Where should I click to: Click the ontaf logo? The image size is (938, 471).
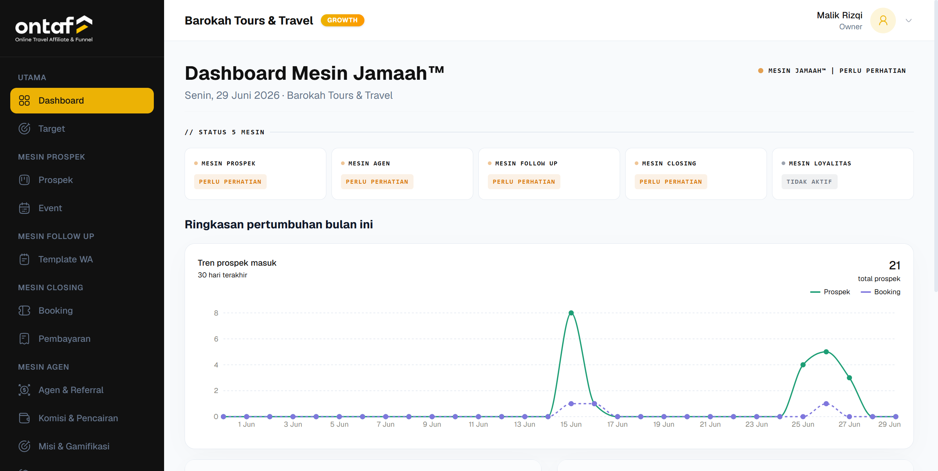point(54,29)
